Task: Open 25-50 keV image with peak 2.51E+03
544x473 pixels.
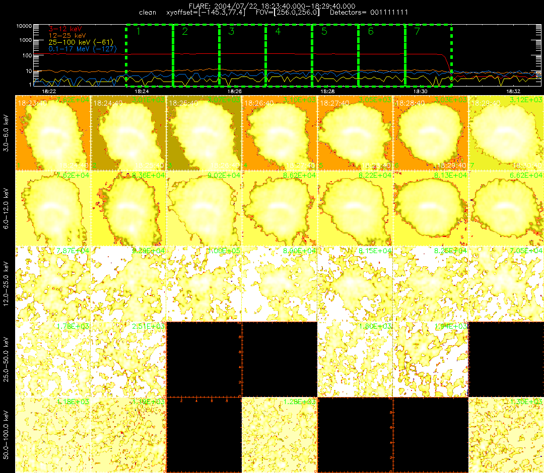Action: [128, 360]
